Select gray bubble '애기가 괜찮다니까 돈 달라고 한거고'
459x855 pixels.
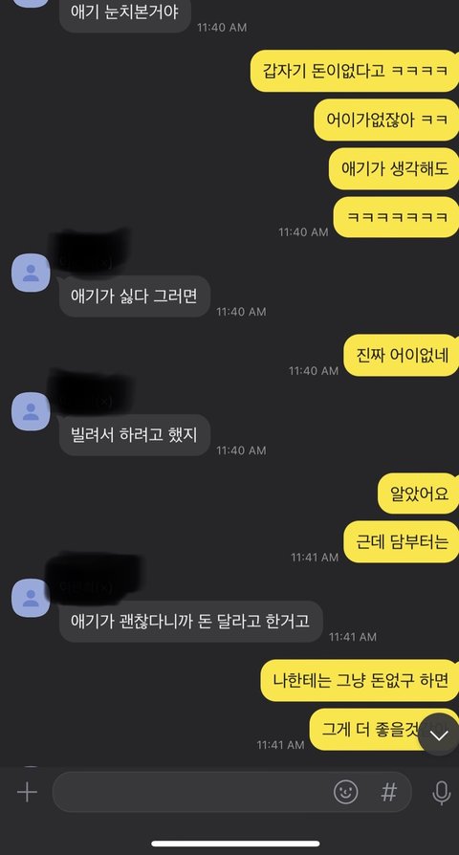(x=191, y=621)
